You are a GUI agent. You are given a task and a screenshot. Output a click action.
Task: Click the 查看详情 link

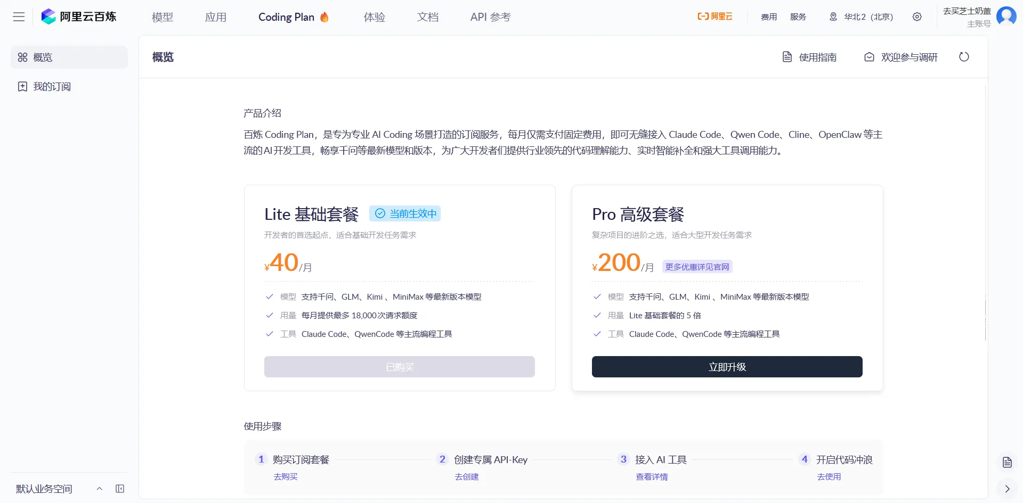point(652,476)
